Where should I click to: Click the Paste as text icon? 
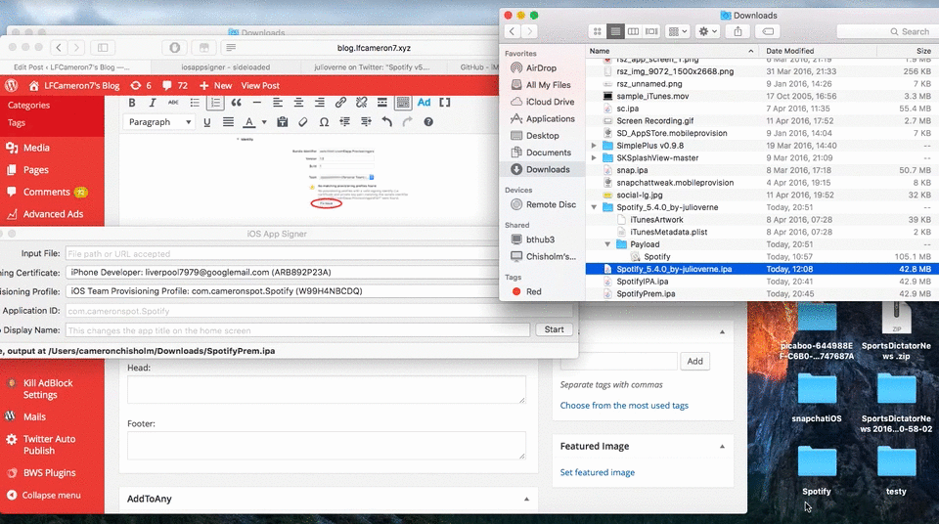coord(282,122)
